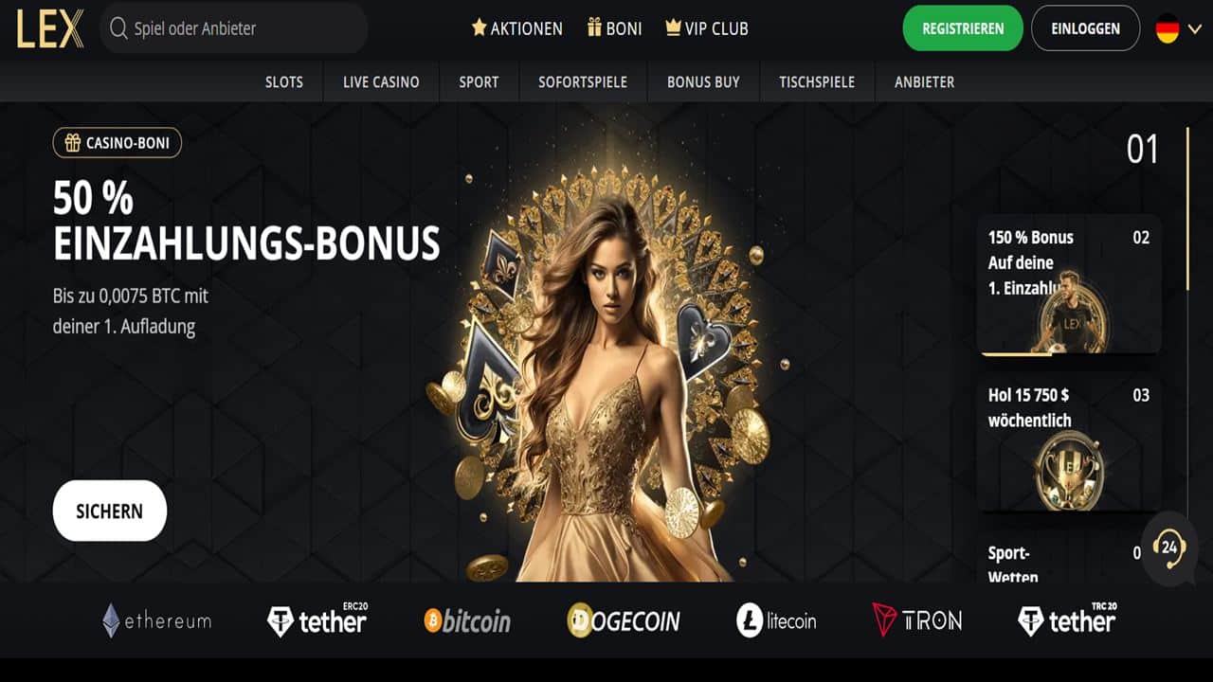Open the VIP Club crown link
The width and height of the screenshot is (1213, 682).
(x=707, y=28)
